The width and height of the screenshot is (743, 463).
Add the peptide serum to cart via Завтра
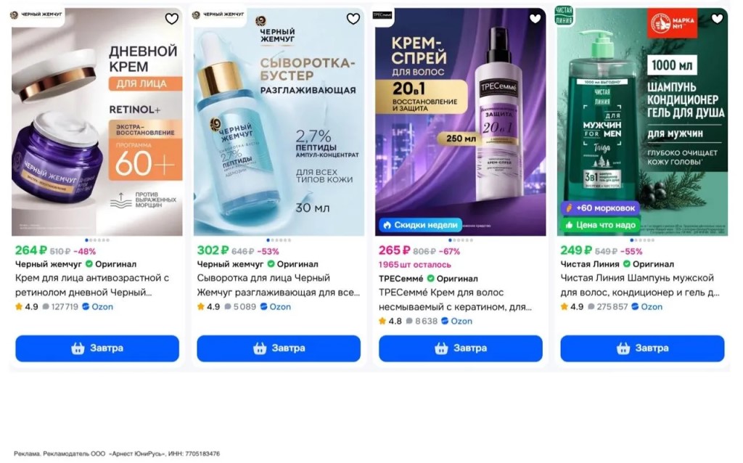tap(279, 348)
